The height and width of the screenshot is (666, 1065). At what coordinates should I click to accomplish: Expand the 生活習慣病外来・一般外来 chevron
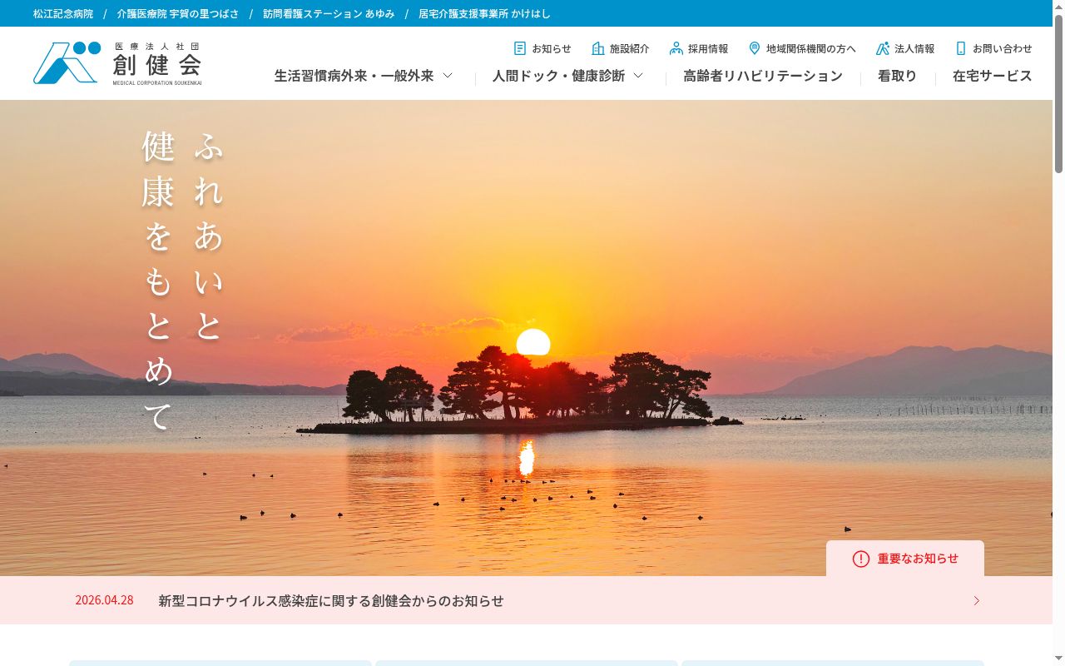[448, 75]
